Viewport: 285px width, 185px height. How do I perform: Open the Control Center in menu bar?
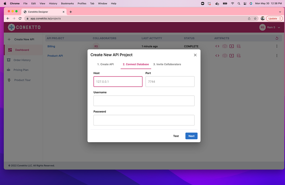pos(245,3)
